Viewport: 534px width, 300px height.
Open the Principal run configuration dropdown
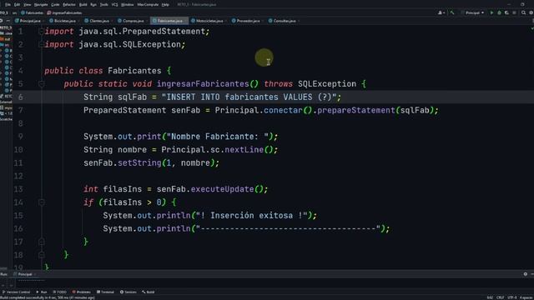tap(474, 13)
